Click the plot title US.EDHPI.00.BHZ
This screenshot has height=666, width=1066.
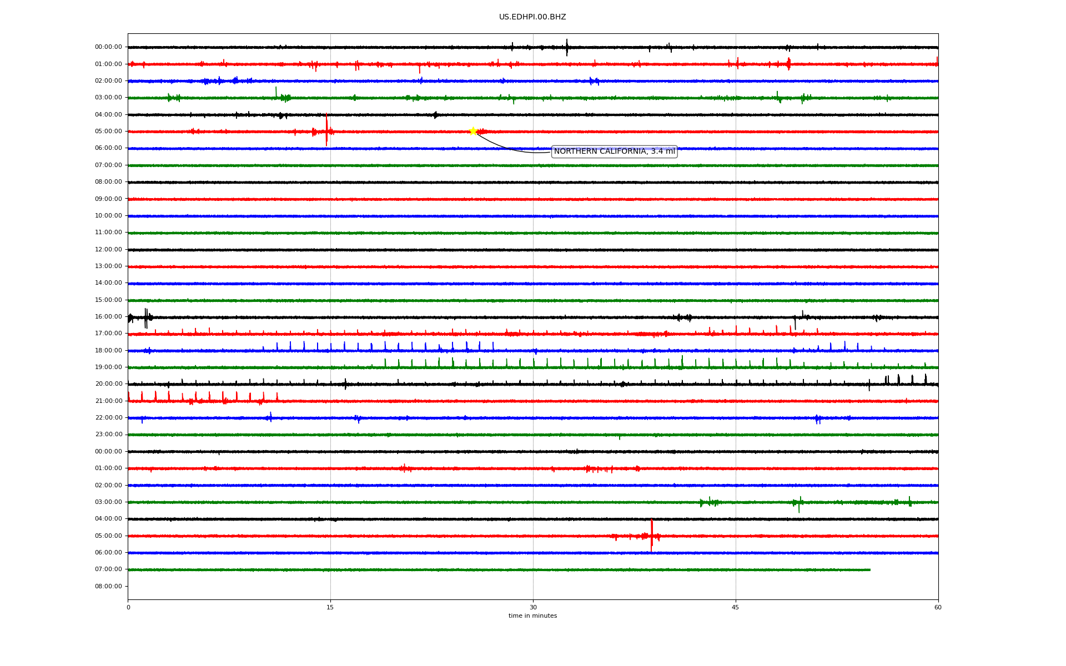[532, 17]
